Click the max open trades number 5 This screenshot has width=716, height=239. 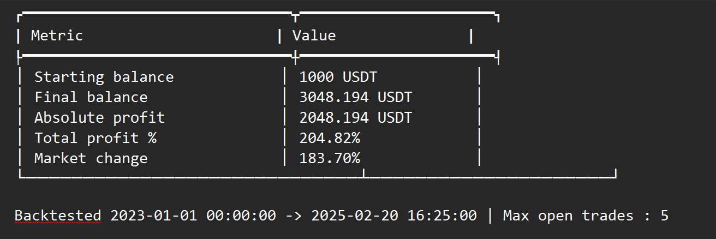[x=664, y=216]
